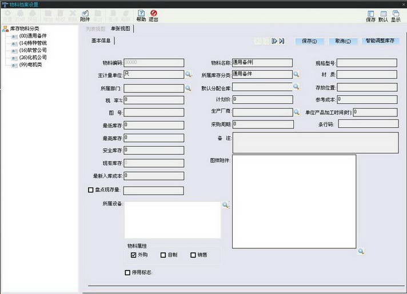
Task: Go to the next record arrow
Action: pos(274,41)
